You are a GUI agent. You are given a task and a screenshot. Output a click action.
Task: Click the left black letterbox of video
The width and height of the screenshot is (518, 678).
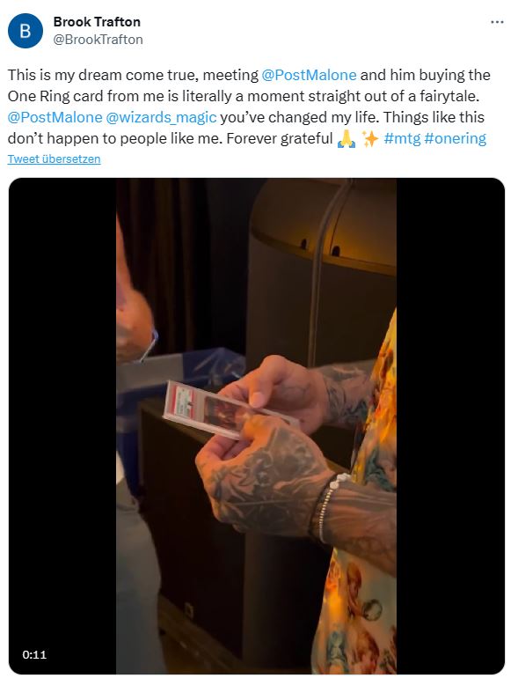62,426
